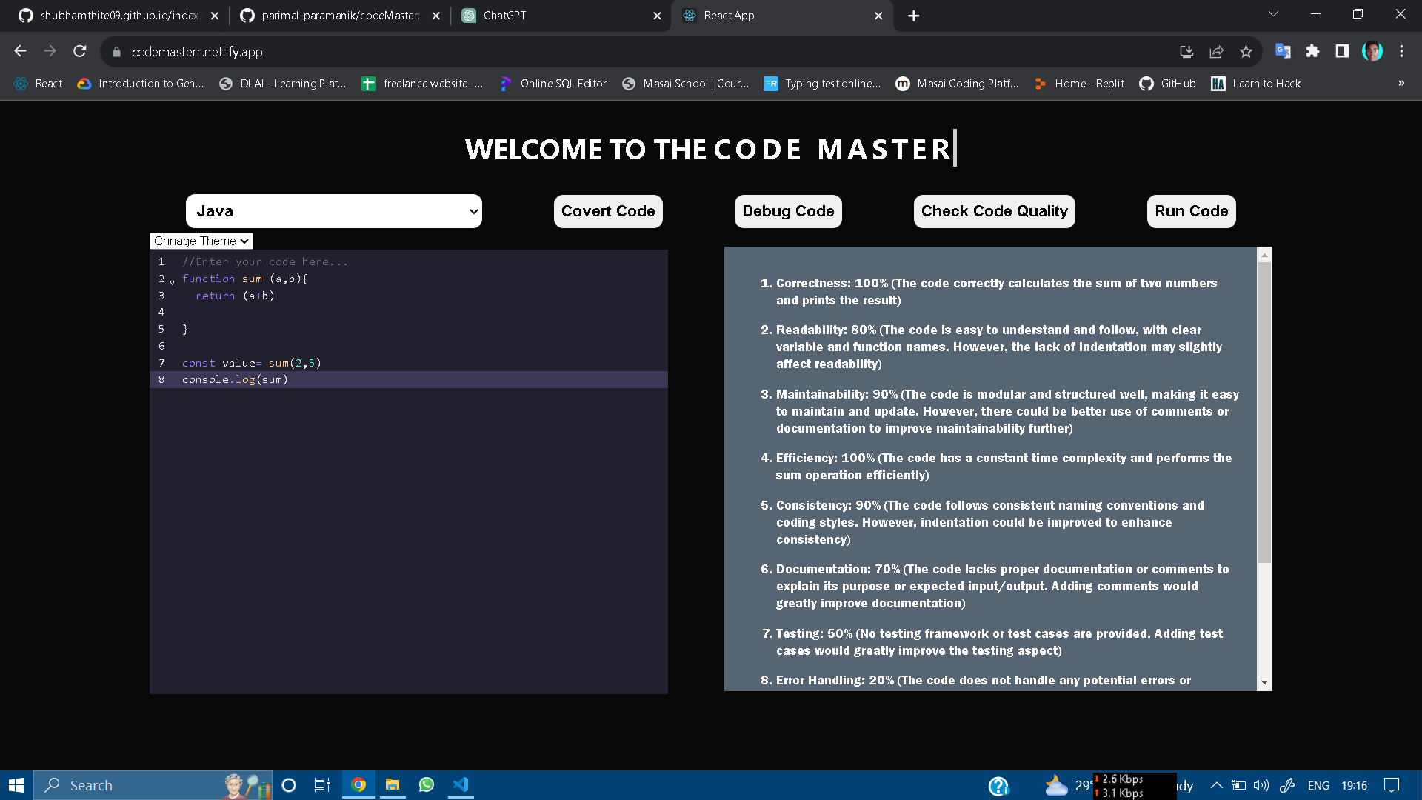This screenshot has width=1422, height=800.
Task: Expand the Chnage Theme dropdown
Action: coord(201,241)
